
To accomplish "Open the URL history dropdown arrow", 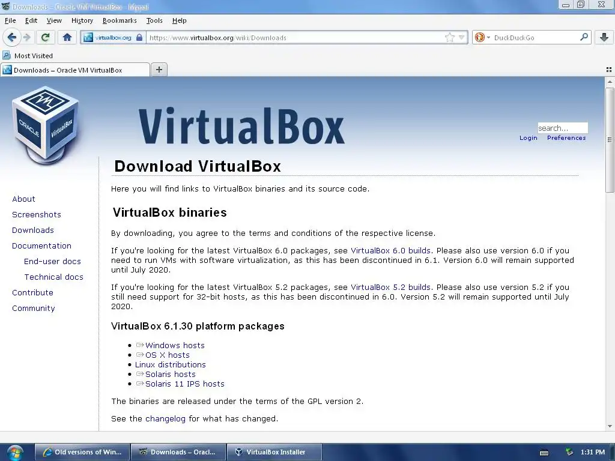I will click(x=462, y=38).
